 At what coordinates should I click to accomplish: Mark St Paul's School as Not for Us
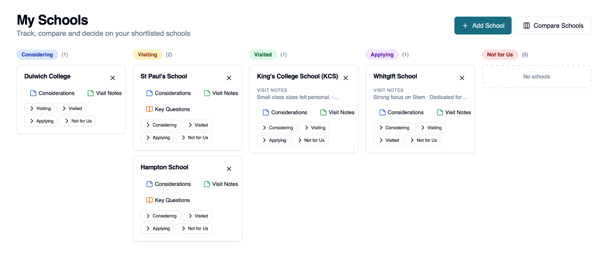[194, 138]
